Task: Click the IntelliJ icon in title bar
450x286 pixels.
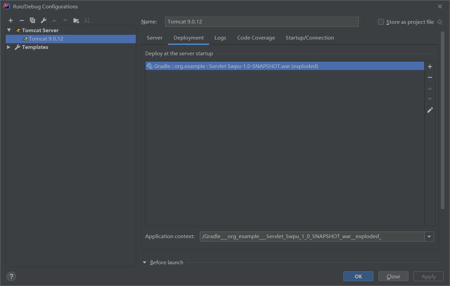Action: point(6,6)
